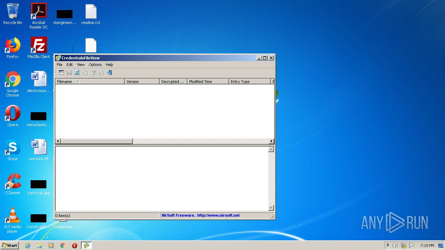Click the horizontal scrollbar left arrow
Viewport: 445px width, 250px height.
point(58,141)
